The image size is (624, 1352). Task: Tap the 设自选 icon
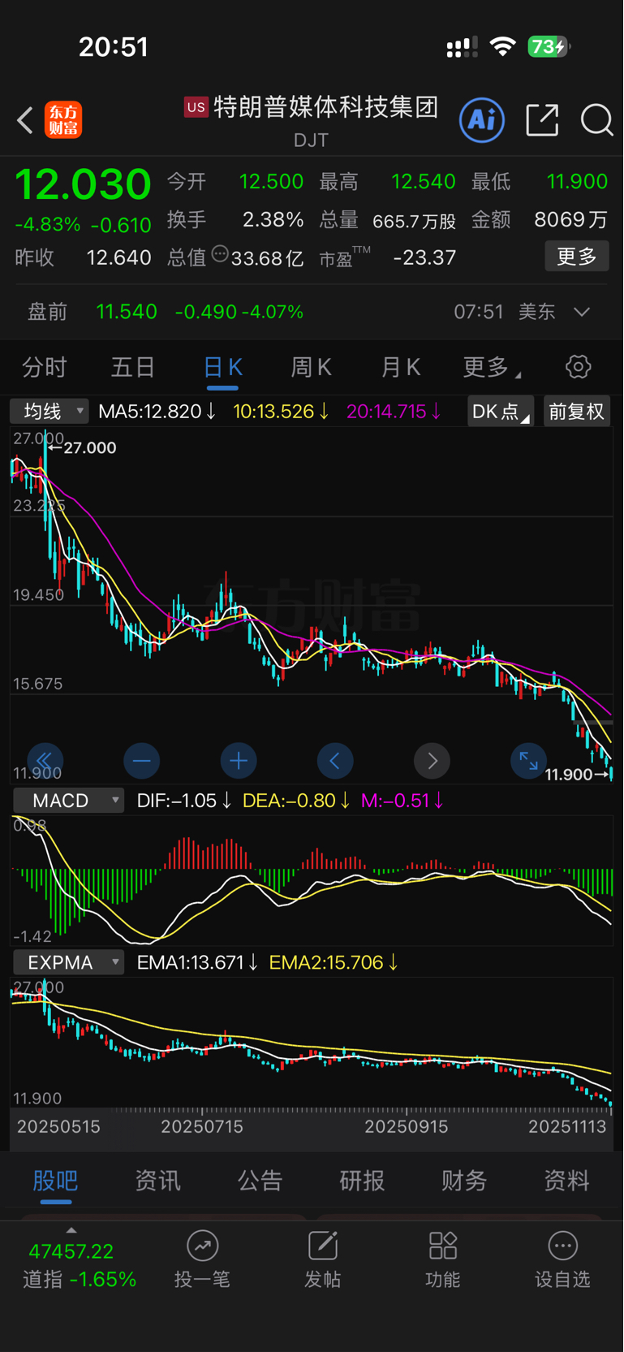tap(562, 1246)
